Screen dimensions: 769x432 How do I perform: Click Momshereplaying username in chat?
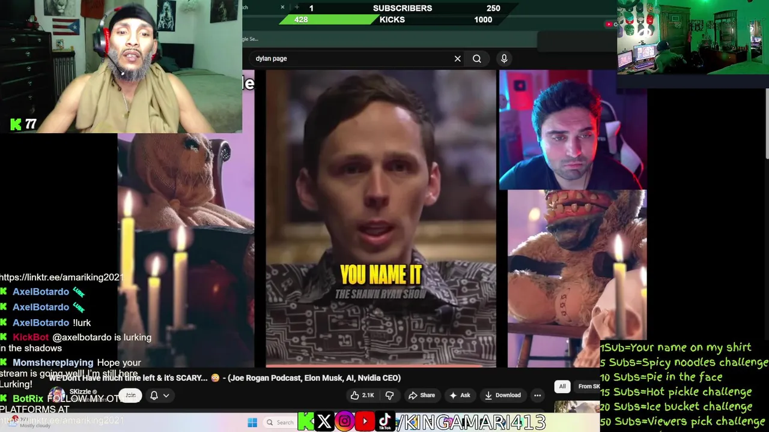[x=53, y=362]
